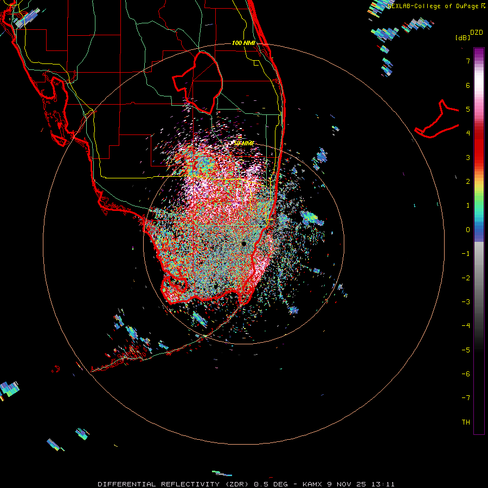Click the scale value 4 label
488x488 pixels.
coord(468,133)
